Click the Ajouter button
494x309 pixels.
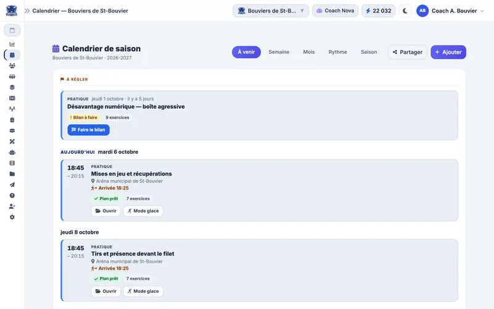[x=448, y=52]
